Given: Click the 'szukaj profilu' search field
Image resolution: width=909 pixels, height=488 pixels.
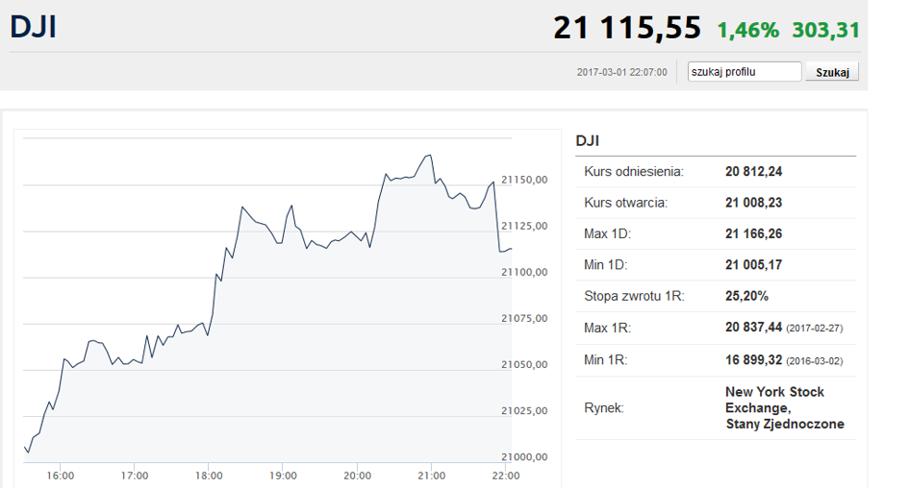Looking at the screenshot, I should [744, 72].
